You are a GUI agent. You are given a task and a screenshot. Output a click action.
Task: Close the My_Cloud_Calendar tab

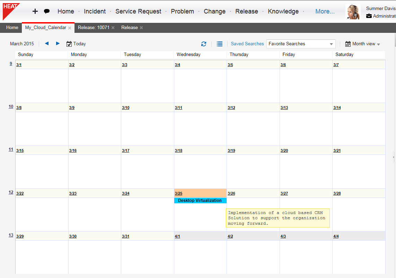70,28
